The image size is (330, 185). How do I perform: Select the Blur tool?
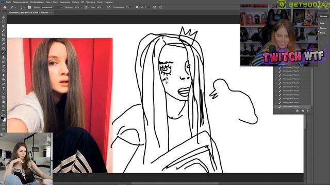[4, 75]
